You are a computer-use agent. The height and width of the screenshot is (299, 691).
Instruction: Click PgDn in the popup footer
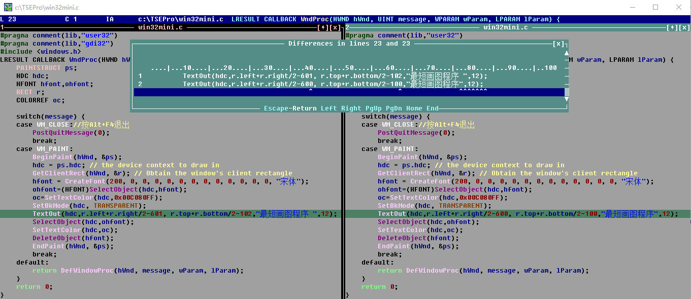[x=394, y=108]
